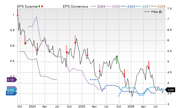Screen dimensions: 182x108
Task: Click the green up arrow in EPS Surprise legend
Action: pyautogui.click(x=39, y=6)
